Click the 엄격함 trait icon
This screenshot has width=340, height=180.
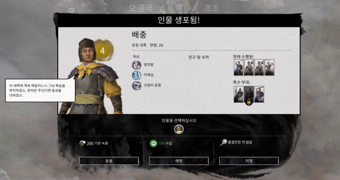pyautogui.click(x=137, y=65)
